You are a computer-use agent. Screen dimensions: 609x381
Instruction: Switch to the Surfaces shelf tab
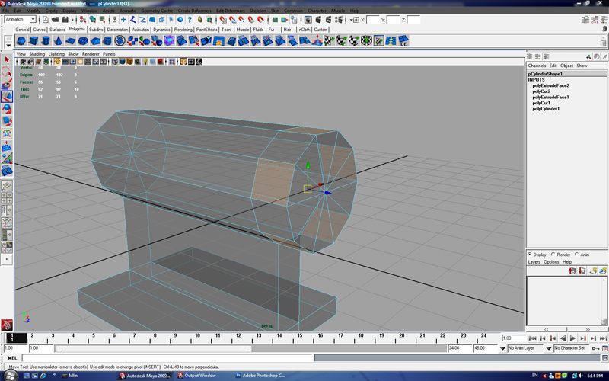point(57,30)
